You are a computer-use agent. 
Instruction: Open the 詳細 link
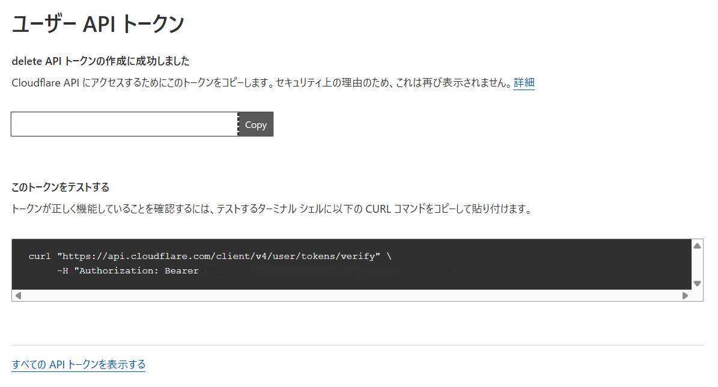524,83
